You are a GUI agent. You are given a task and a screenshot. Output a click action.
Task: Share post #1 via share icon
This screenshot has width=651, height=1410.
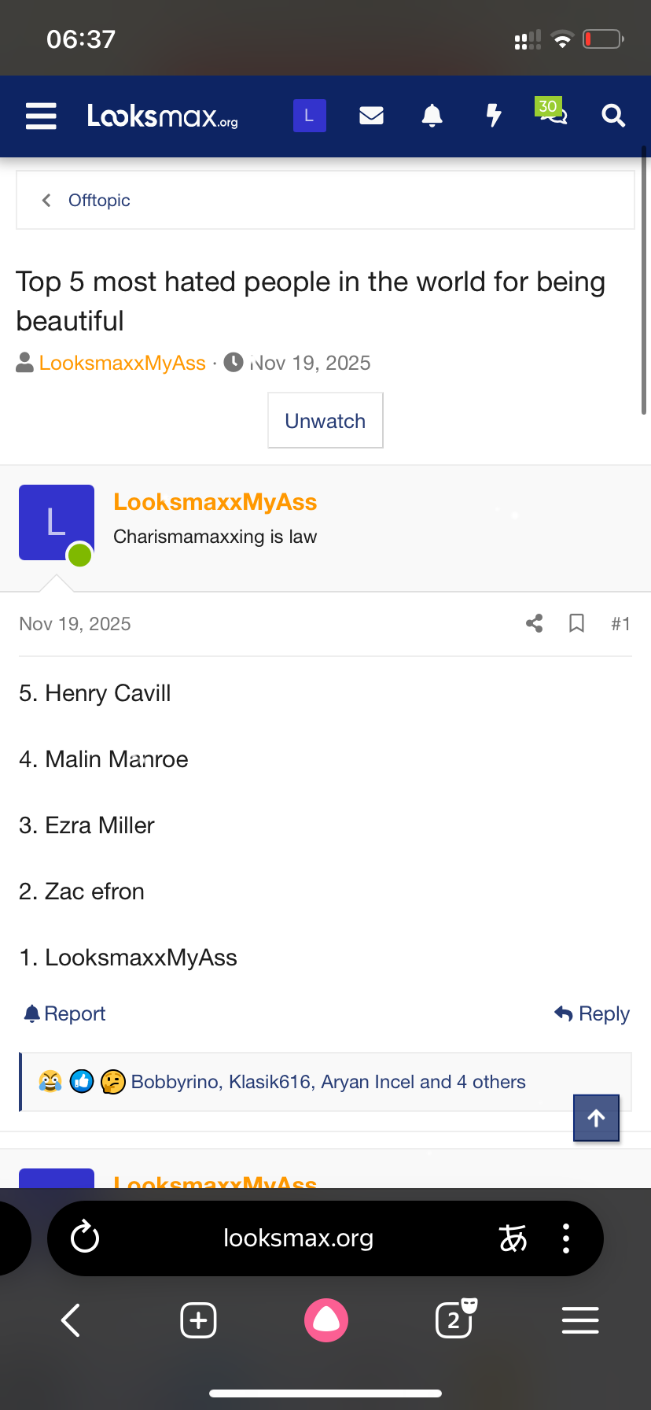click(x=535, y=624)
